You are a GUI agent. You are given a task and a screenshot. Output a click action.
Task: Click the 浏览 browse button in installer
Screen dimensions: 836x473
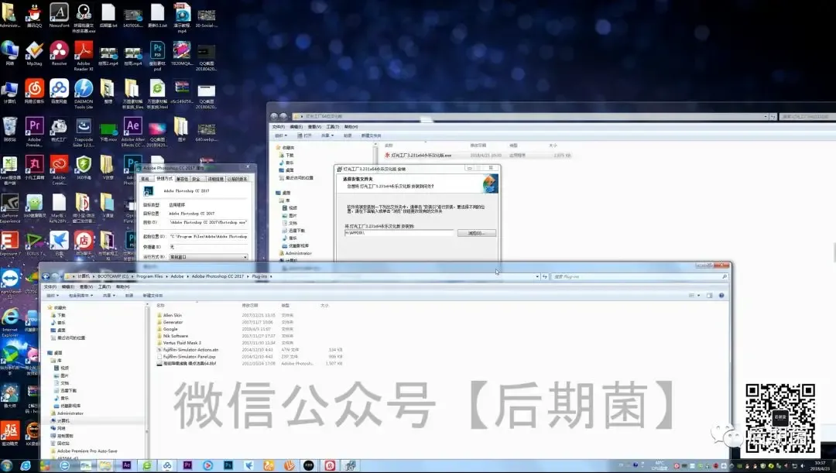(x=477, y=233)
